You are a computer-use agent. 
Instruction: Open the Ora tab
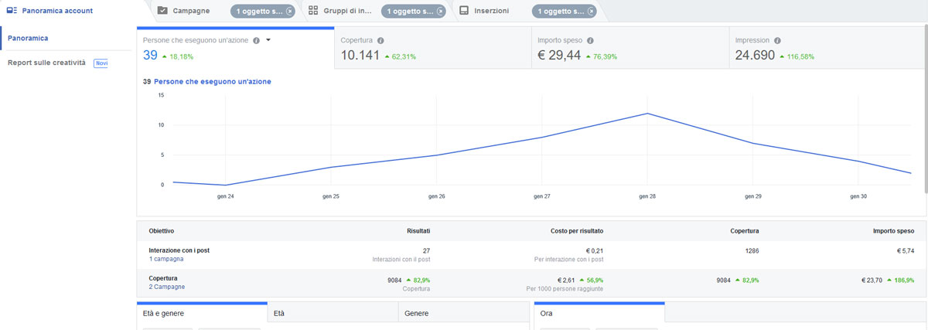coord(599,313)
